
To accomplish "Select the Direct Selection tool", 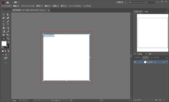I will click(8, 15).
